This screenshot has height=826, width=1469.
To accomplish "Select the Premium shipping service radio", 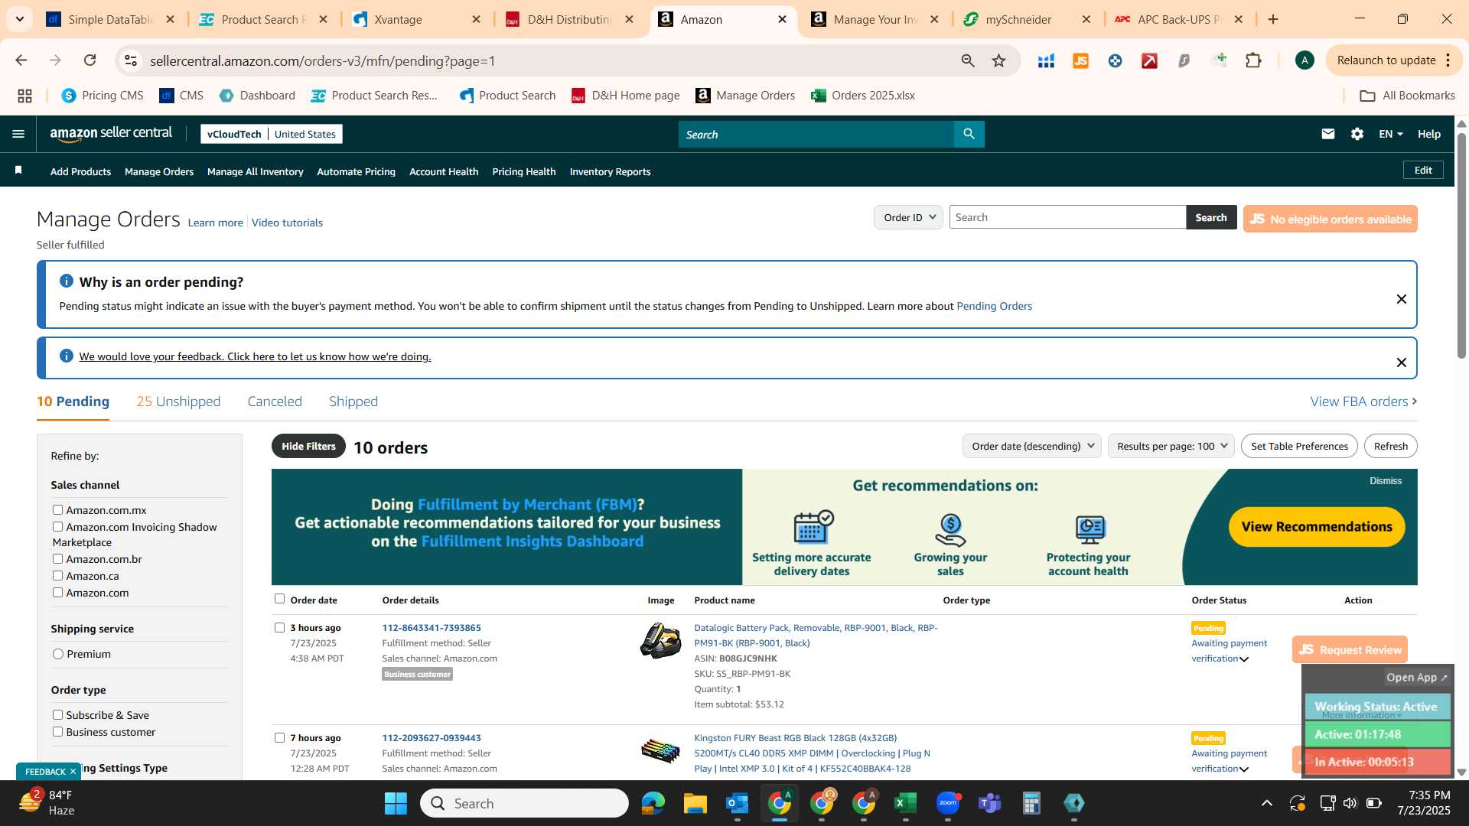I will point(58,654).
